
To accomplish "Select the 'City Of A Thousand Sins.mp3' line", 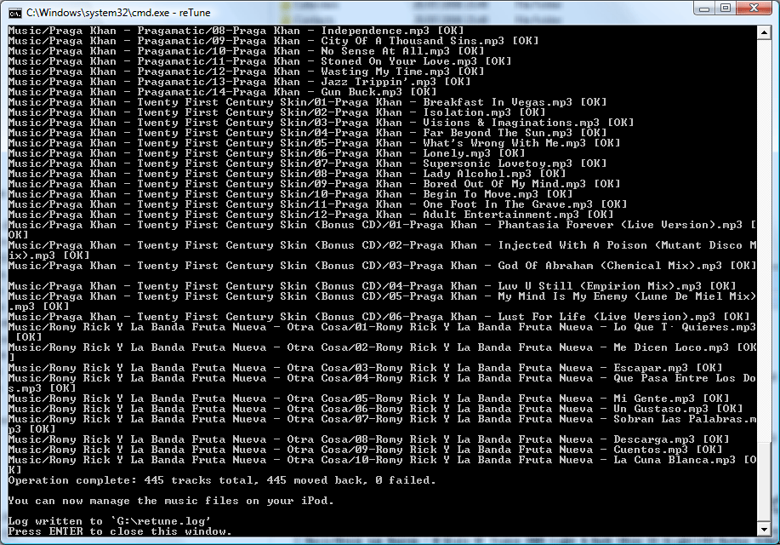I will coord(273,41).
